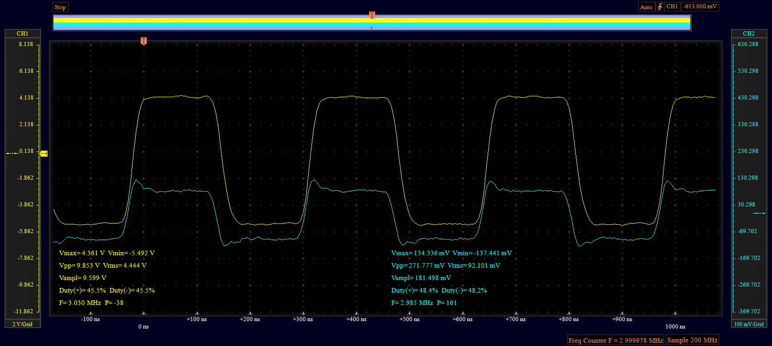
Task: Switch the rising edge trigger slope icon
Action: (660, 7)
